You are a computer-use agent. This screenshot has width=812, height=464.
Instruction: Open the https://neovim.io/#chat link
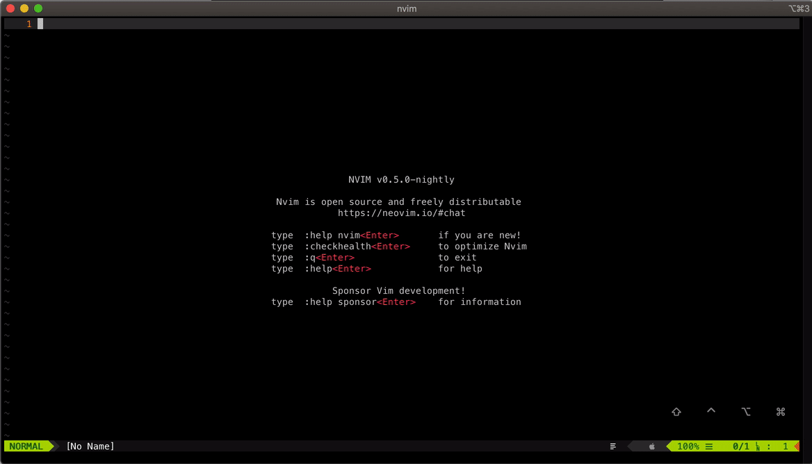coord(401,213)
